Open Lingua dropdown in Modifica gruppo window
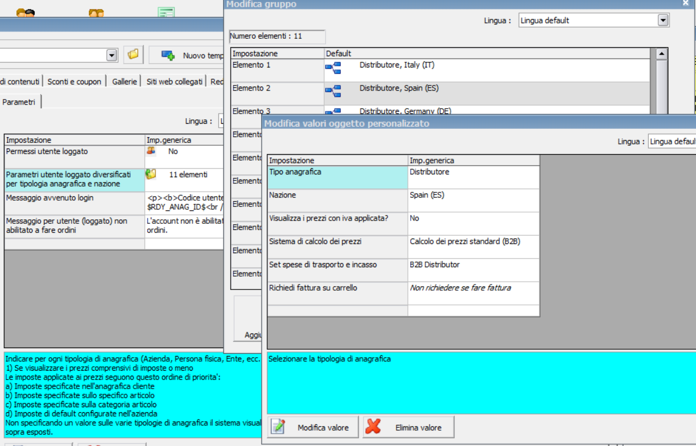The height and width of the screenshot is (446, 696). pos(663,20)
